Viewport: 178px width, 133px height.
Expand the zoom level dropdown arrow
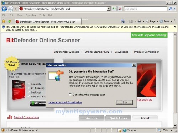click(x=172, y=131)
